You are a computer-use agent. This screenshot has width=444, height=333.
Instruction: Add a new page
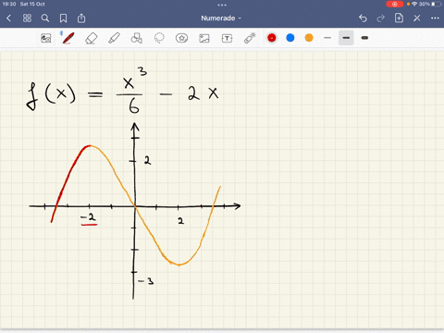(x=399, y=18)
